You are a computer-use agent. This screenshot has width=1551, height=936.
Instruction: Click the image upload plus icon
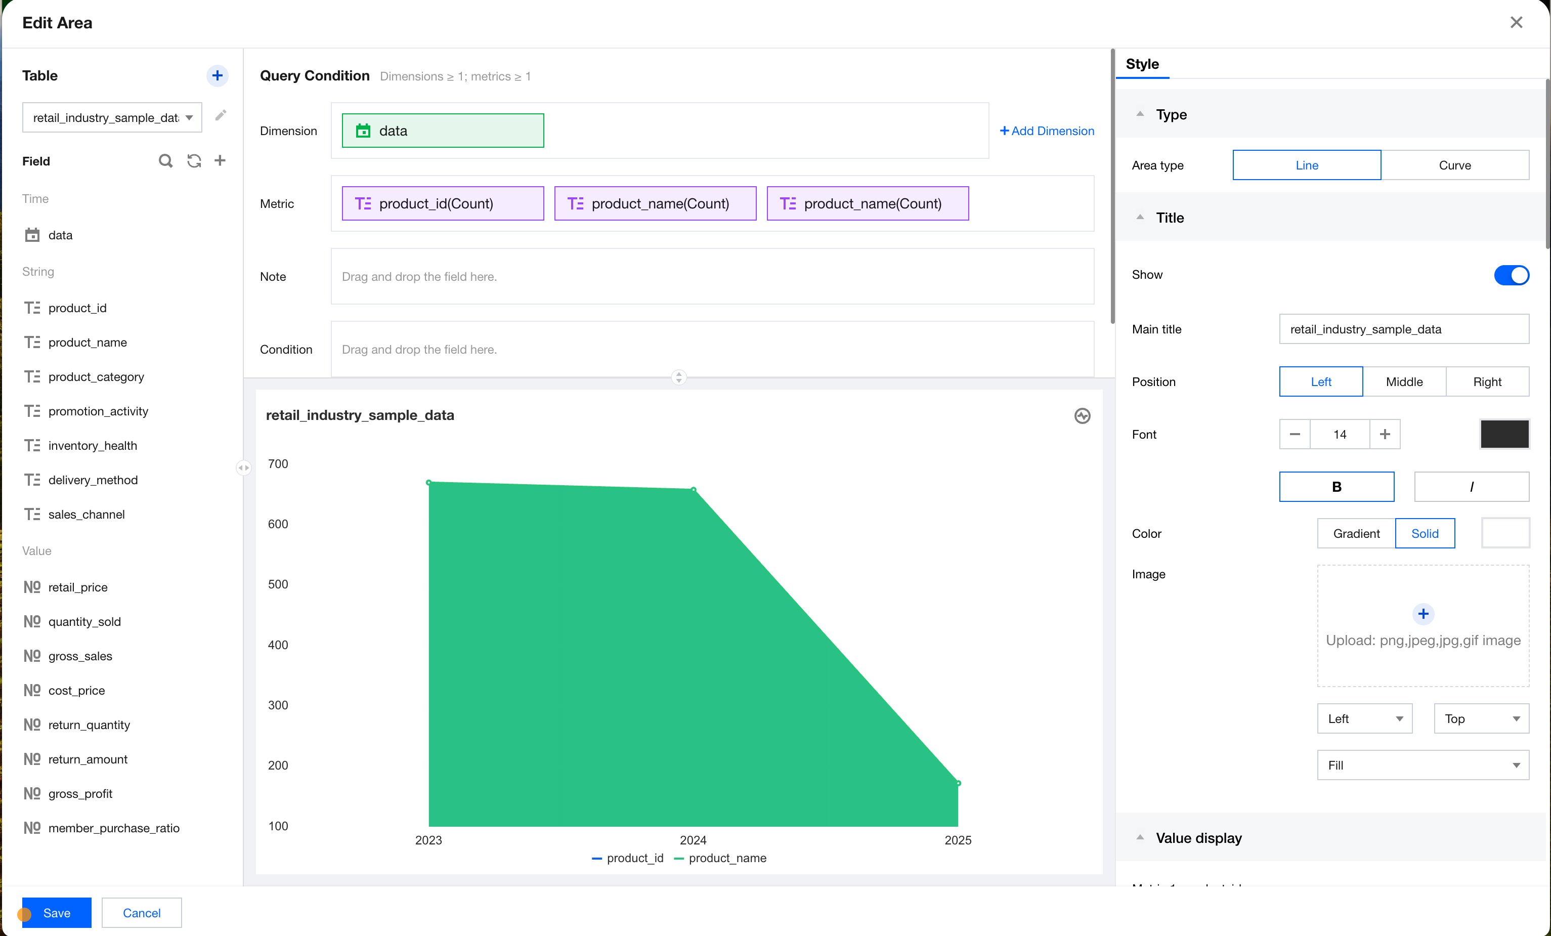(x=1423, y=614)
